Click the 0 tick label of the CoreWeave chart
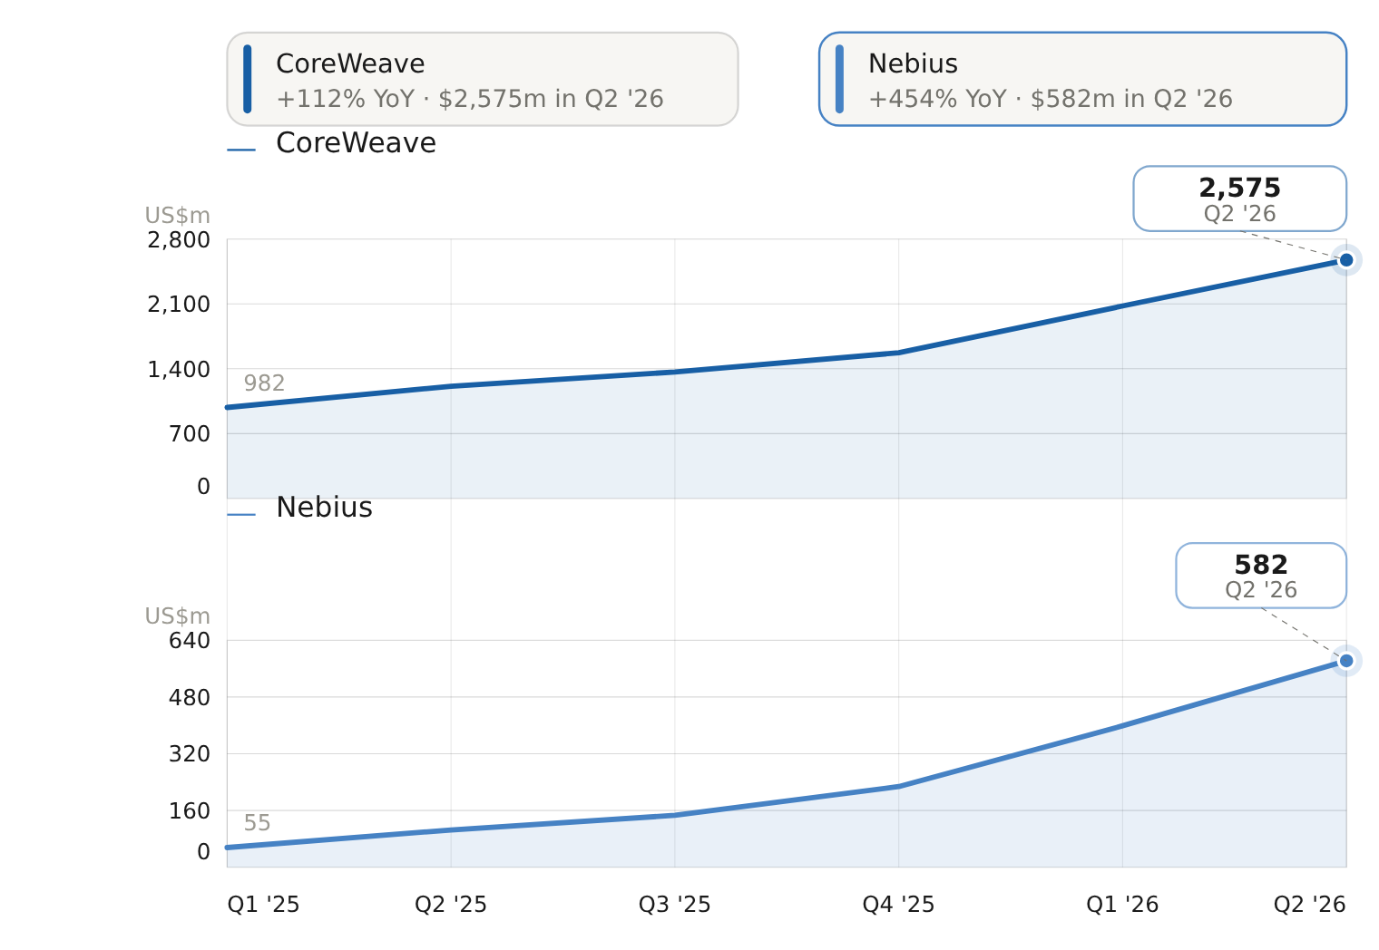1379x950 pixels. click(203, 487)
